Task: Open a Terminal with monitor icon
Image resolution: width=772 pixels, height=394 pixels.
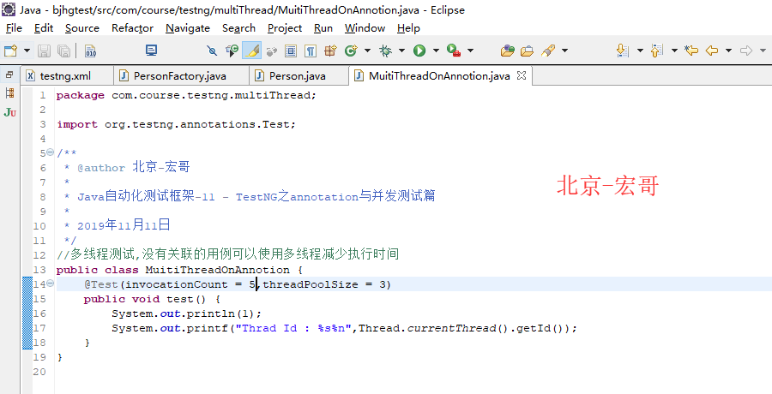Action: (151, 51)
